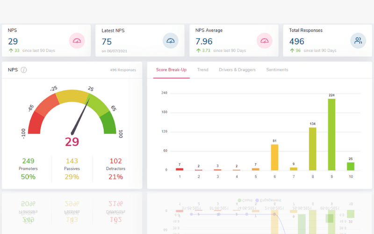
Task: Click the Passives percentage of 29%
Action: (72, 177)
